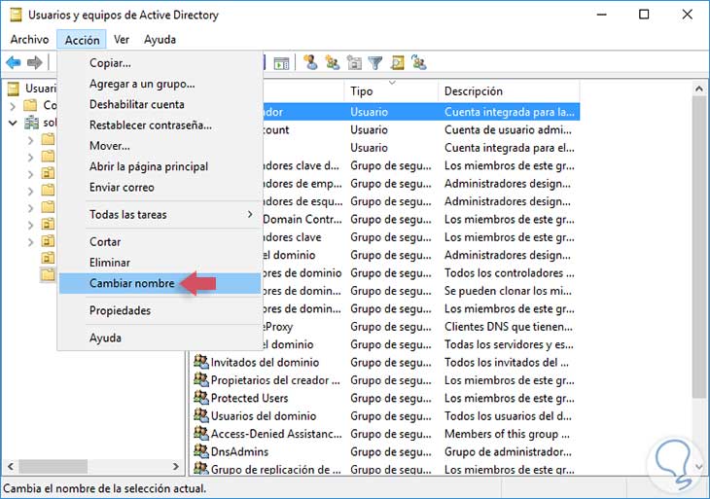
Task: Toggle the action pane toolbar icon
Action: click(281, 63)
